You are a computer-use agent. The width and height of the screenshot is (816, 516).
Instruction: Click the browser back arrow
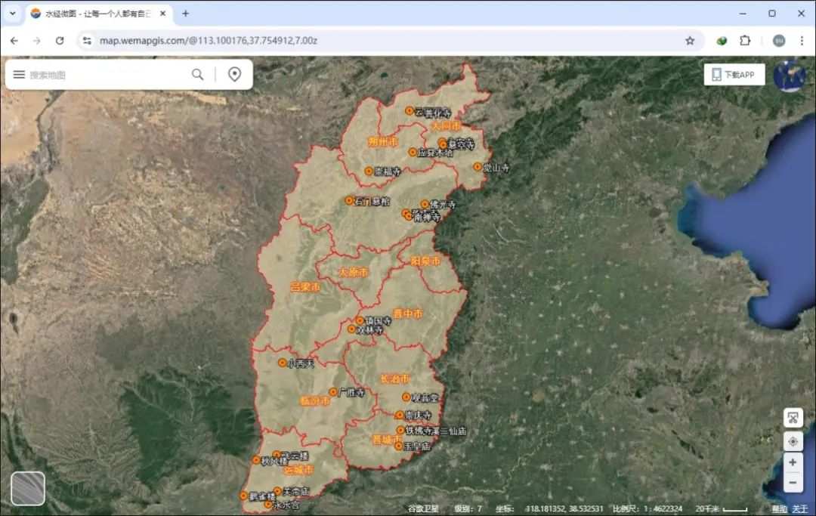coord(14,41)
